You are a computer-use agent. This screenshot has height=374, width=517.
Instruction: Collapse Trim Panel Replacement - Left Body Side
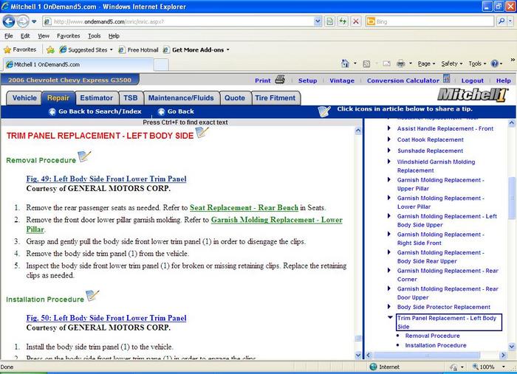click(x=390, y=317)
